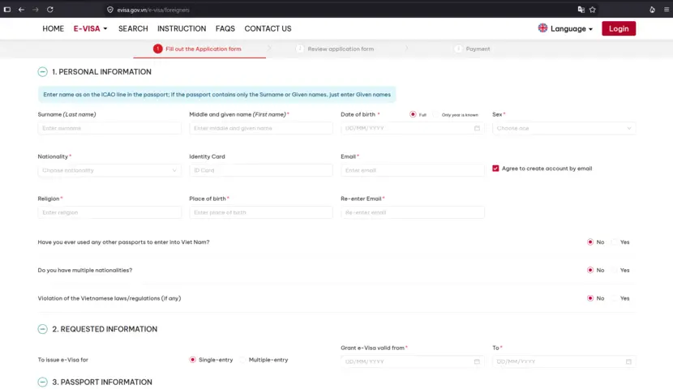
Task: Choose Single-entry e-Visa radio
Action: point(193,360)
